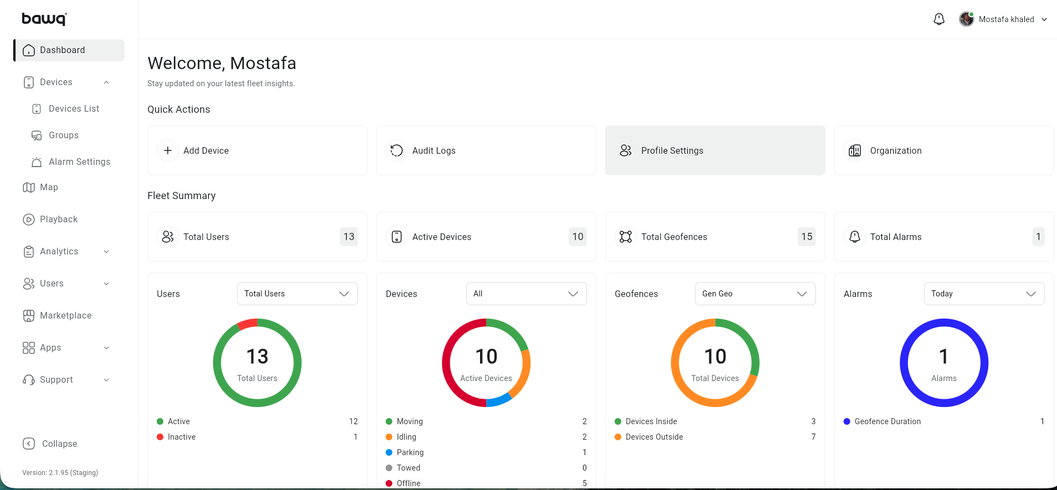This screenshot has width=1057, height=490.
Task: Click the Total Geofences icon
Action: pyautogui.click(x=626, y=237)
